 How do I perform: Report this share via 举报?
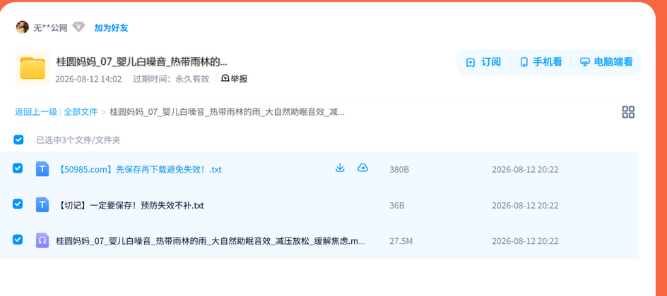[x=235, y=79]
